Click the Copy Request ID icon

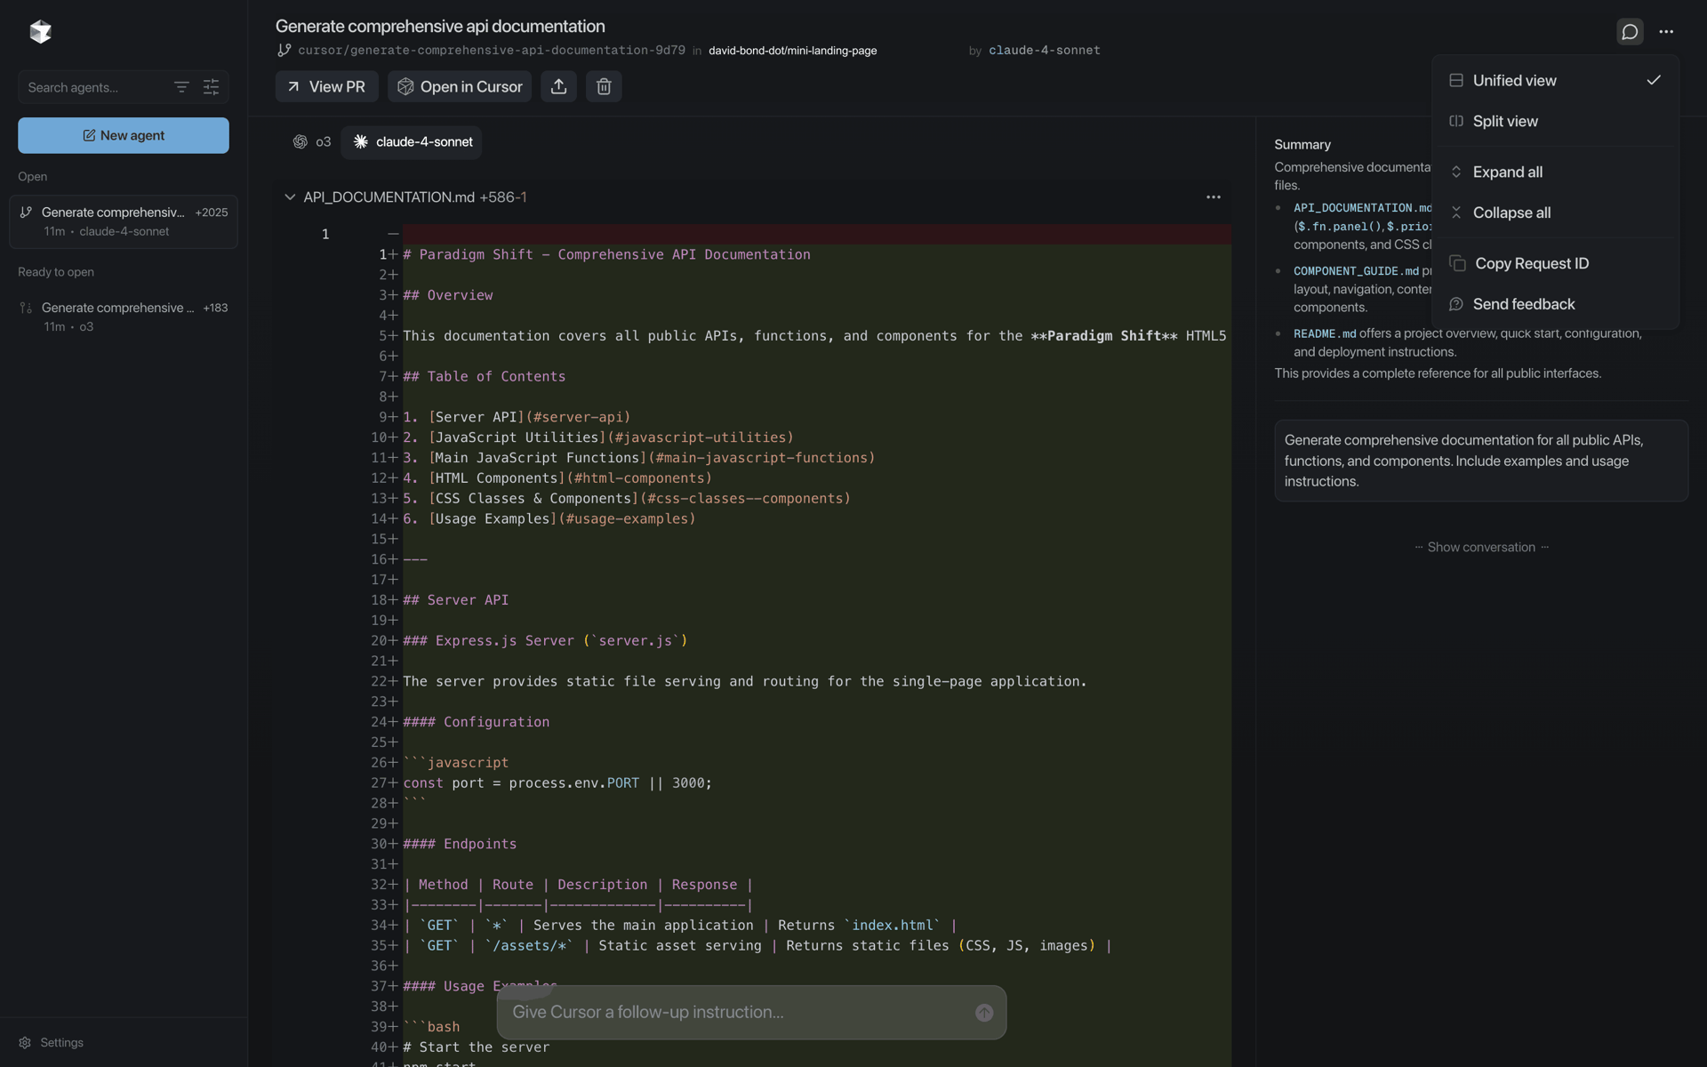pos(1457,263)
